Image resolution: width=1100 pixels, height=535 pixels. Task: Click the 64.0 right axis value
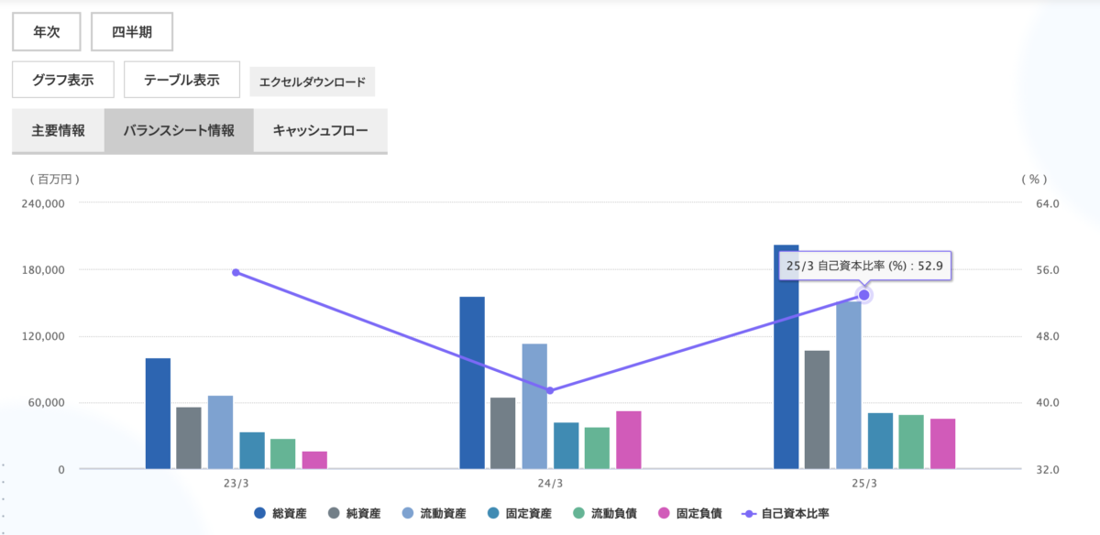1048,203
